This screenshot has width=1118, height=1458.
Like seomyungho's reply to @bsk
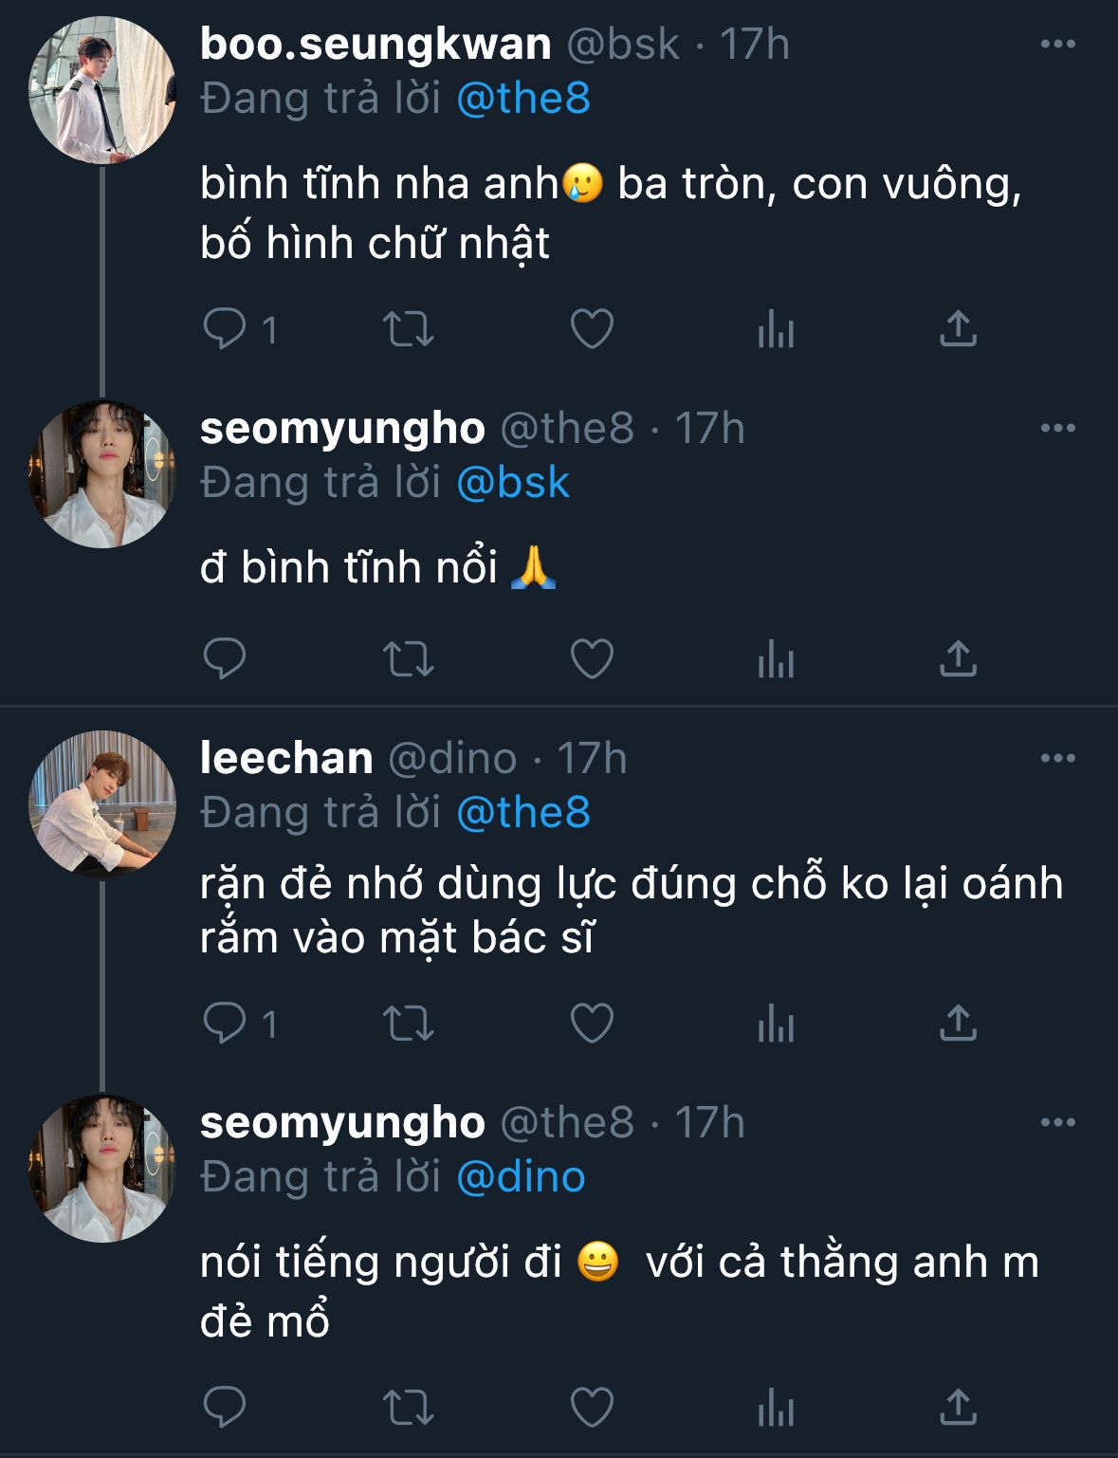[x=592, y=658]
